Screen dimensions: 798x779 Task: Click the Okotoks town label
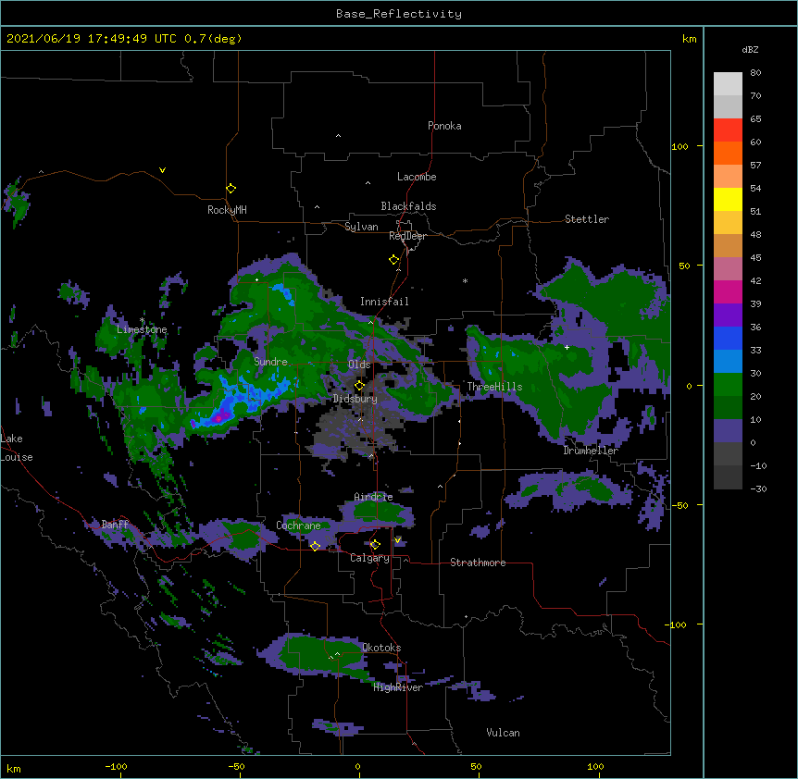(x=381, y=648)
